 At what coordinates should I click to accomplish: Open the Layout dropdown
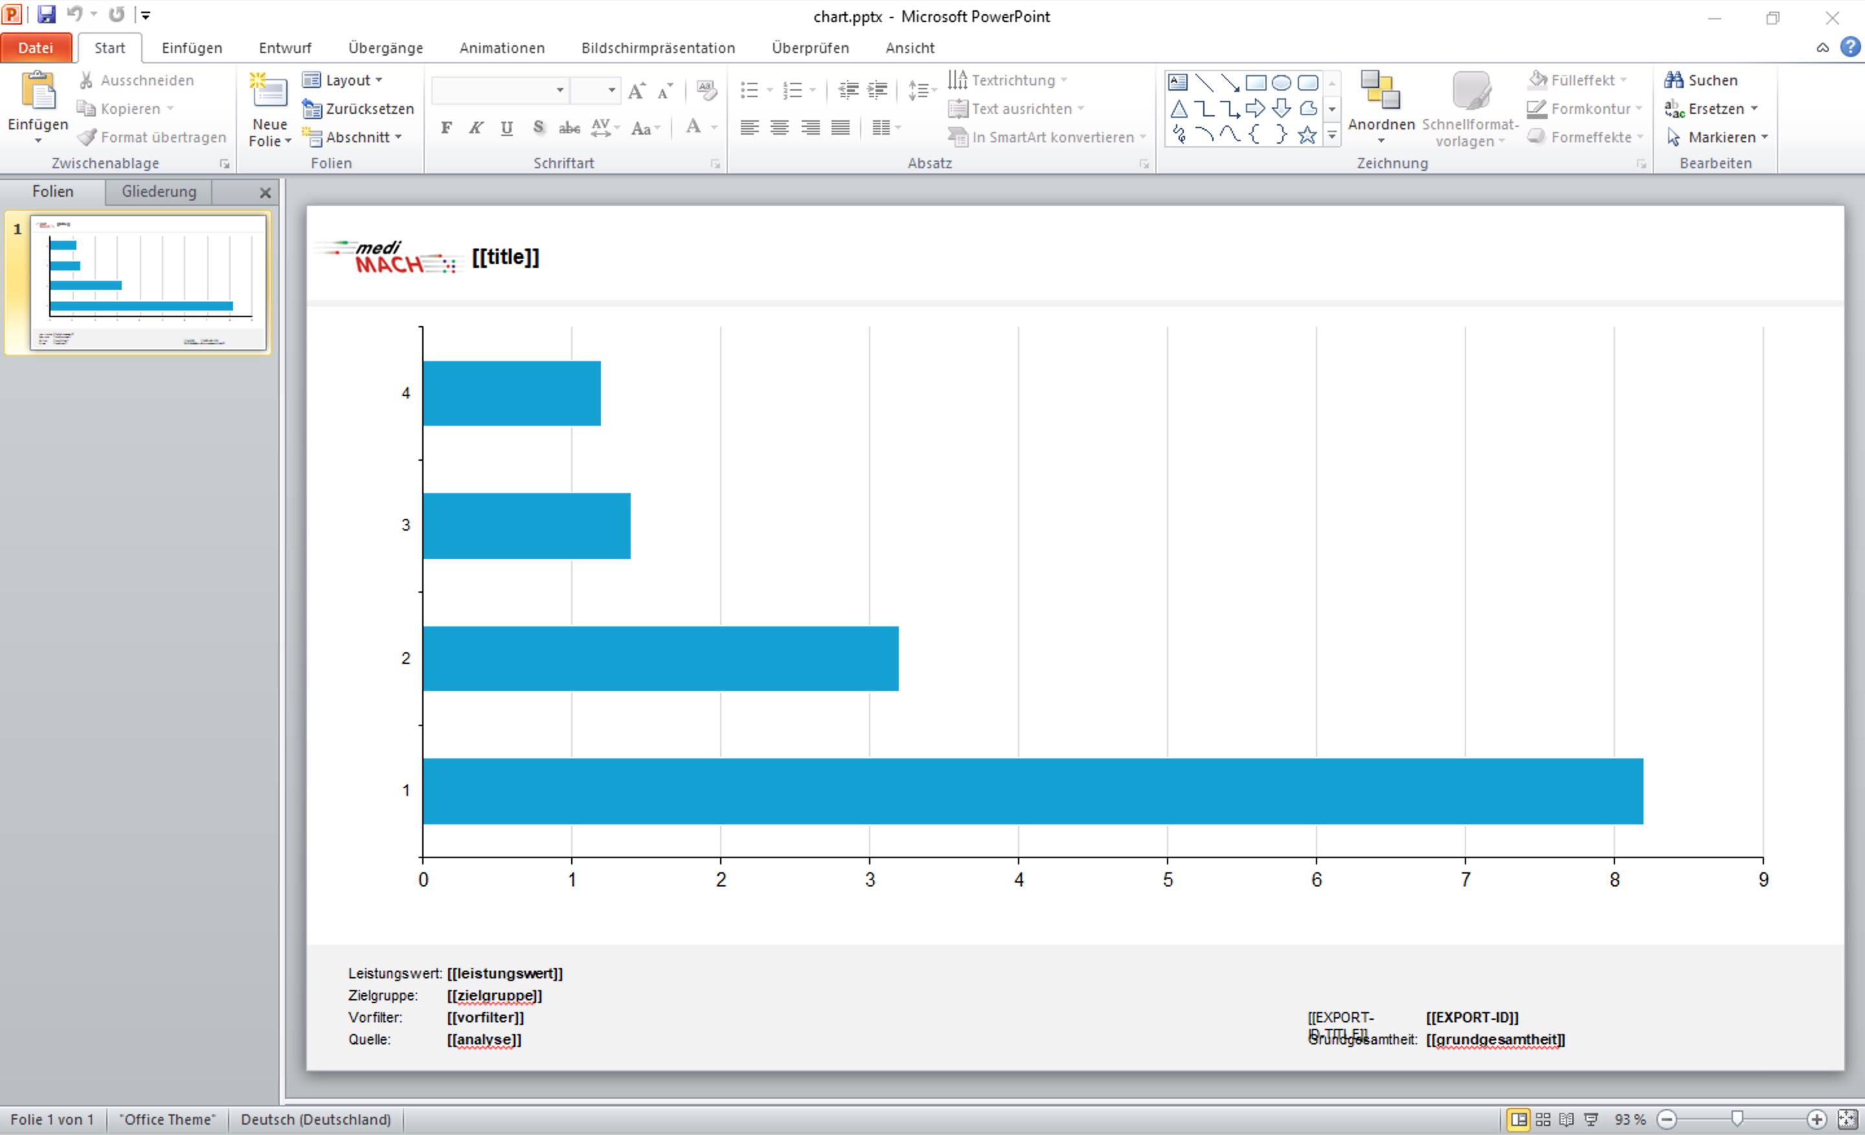(343, 80)
